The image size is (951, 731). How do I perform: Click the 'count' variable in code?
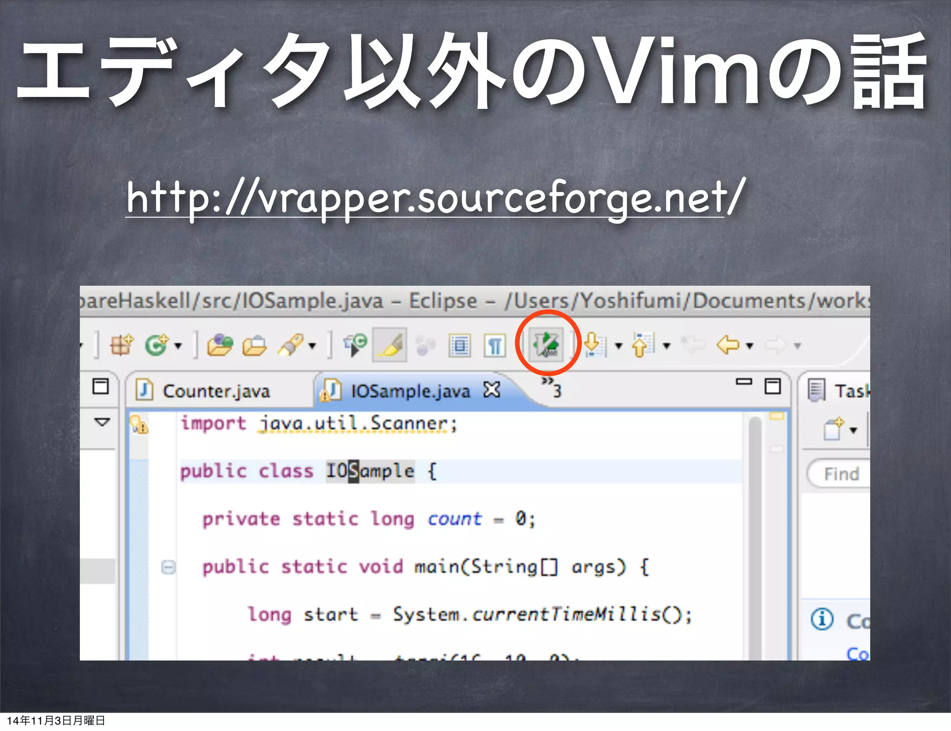[455, 519]
